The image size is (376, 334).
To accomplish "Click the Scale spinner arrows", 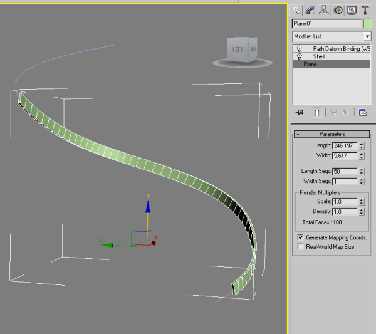I will click(362, 202).
